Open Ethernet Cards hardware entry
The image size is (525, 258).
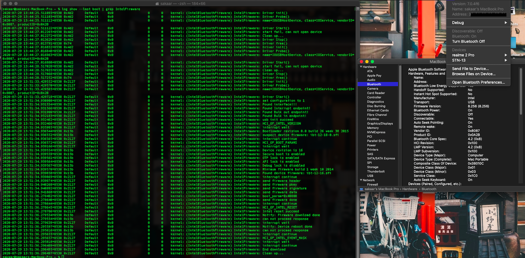pyautogui.click(x=378, y=110)
